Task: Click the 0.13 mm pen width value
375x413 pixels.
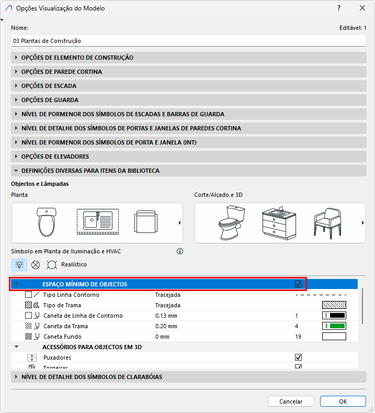Action: coord(166,316)
